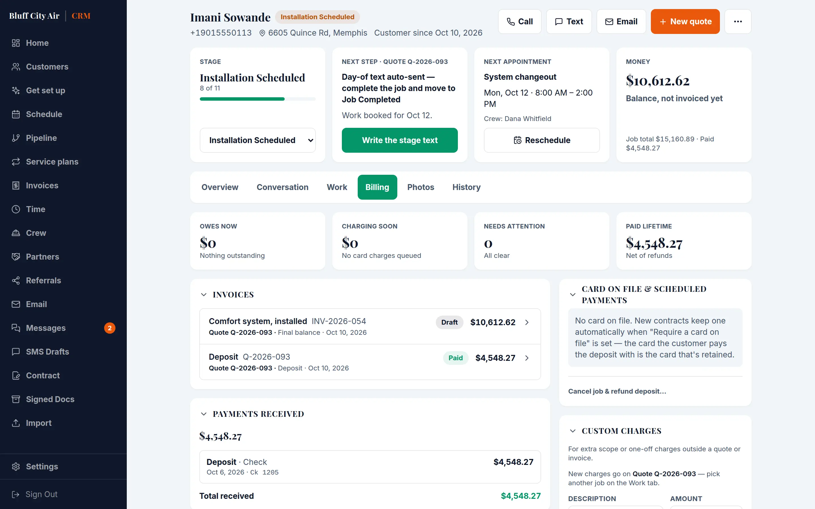Screen dimensions: 815x509
Task: Open SMS Drafts in the sidebar
Action: coord(63,351)
